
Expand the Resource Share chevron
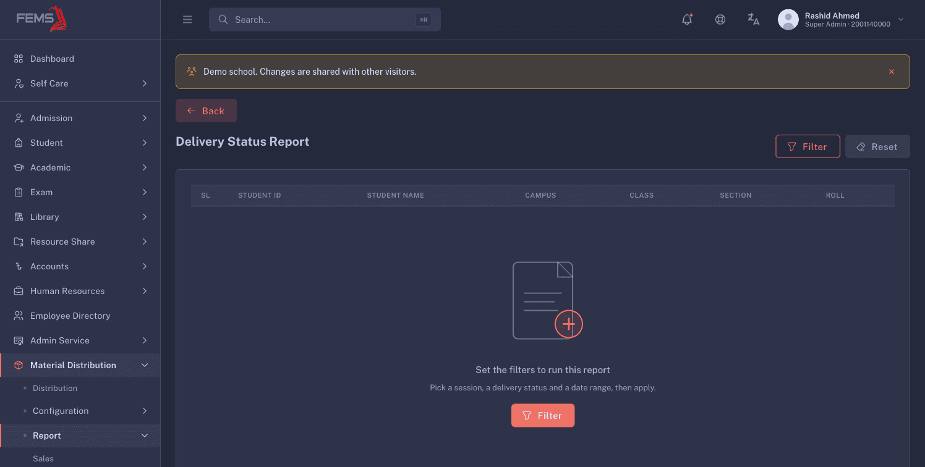coord(145,242)
